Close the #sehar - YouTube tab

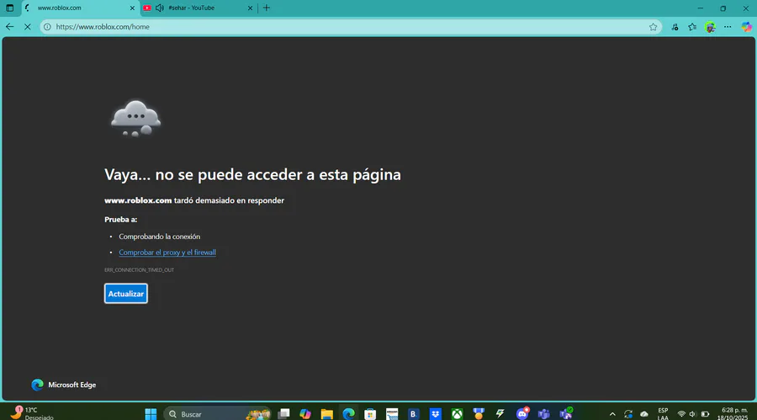point(250,8)
